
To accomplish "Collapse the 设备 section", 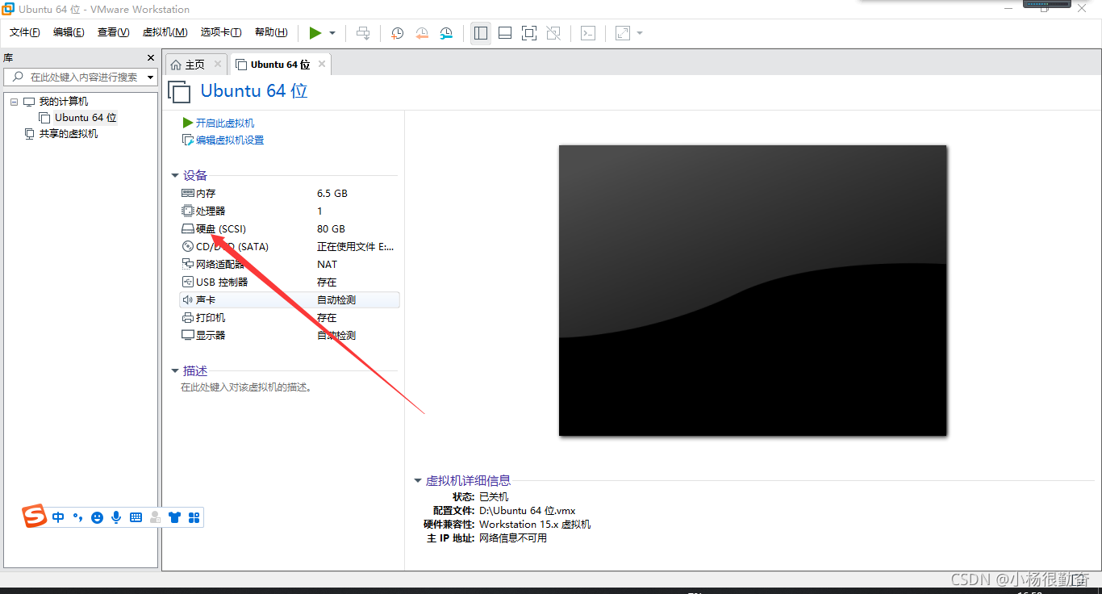I will (175, 176).
